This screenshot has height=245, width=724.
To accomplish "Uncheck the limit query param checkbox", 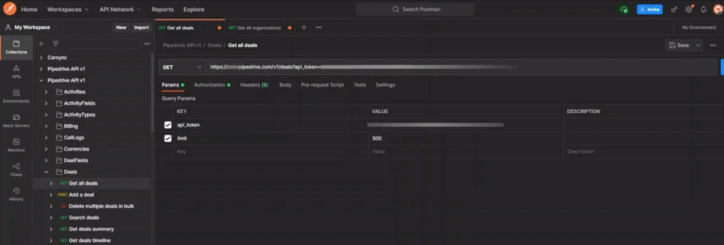I will point(168,138).
